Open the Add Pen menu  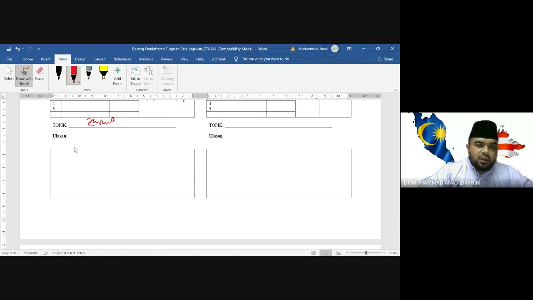(117, 76)
